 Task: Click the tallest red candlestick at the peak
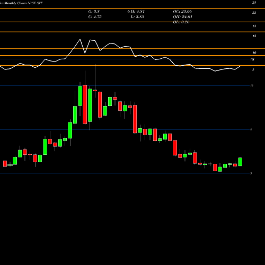click(x=85, y=104)
